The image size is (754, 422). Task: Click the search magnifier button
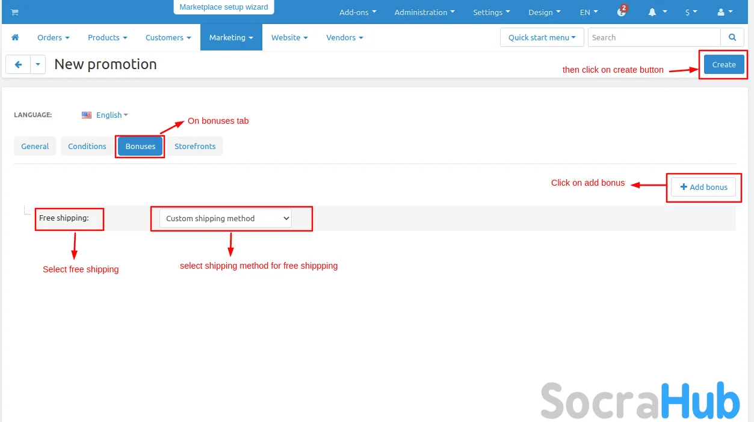click(x=732, y=37)
